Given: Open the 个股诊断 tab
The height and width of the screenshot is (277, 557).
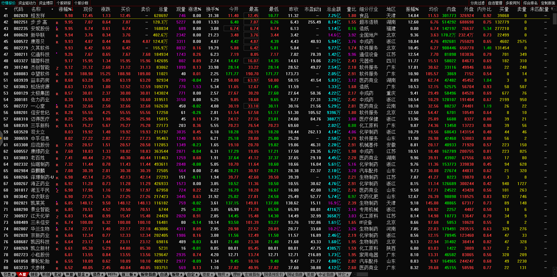Looking at the screenshot, I should [x=81, y=3].
